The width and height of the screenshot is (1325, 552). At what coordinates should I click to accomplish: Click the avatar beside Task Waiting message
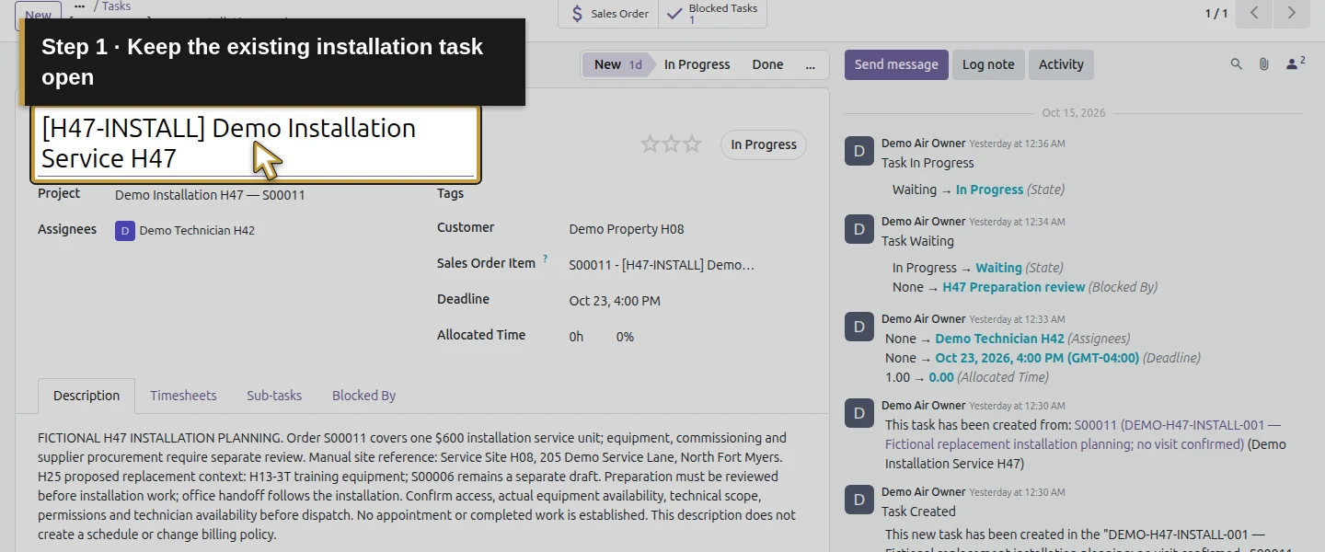[x=858, y=230]
